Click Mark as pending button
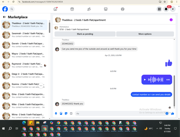 pyautogui.click(x=85, y=34)
